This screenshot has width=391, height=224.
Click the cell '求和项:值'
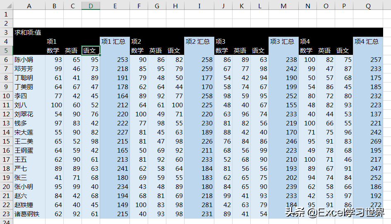tap(29, 32)
